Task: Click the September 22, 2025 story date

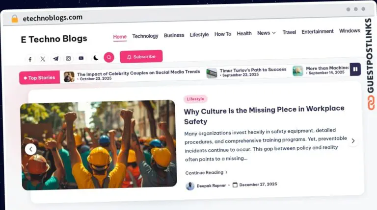Action: click(x=240, y=75)
